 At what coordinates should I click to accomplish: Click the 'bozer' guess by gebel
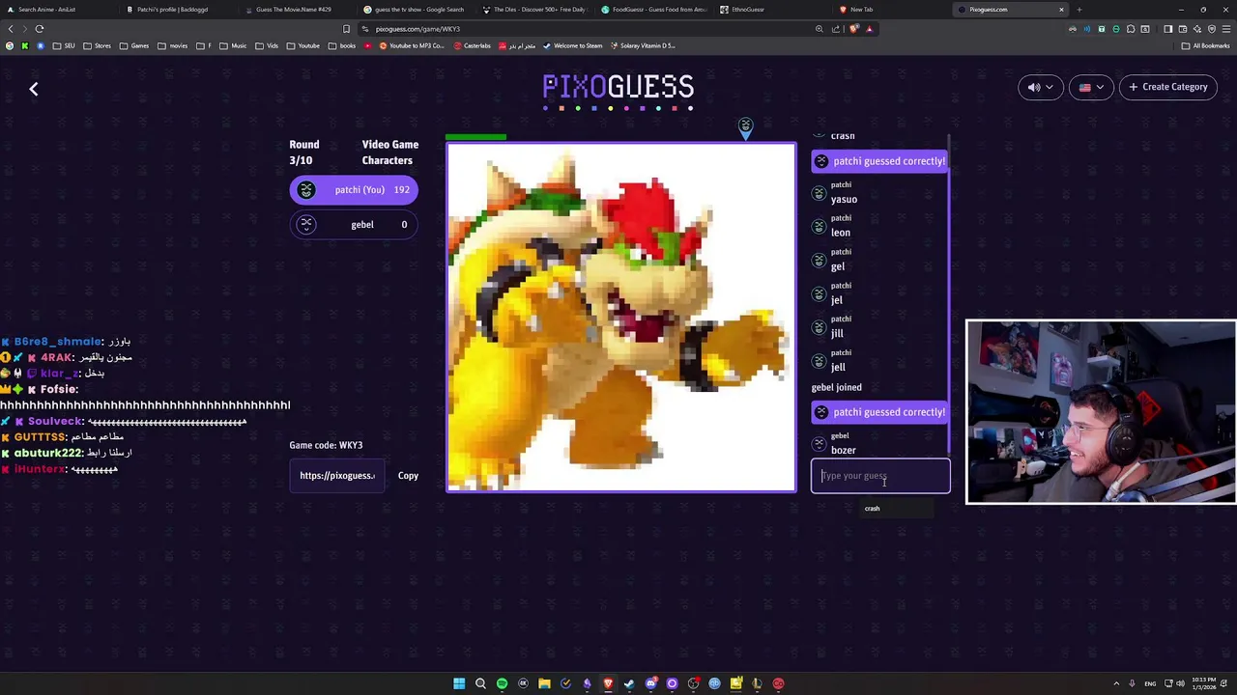(844, 450)
